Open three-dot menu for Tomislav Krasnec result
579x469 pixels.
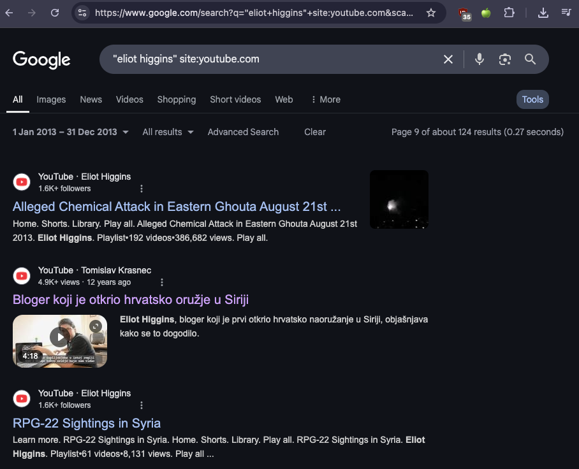tap(162, 282)
